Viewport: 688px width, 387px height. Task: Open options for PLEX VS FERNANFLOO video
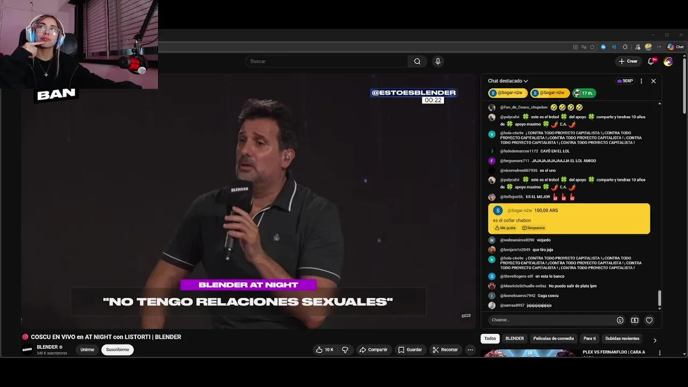(x=660, y=353)
